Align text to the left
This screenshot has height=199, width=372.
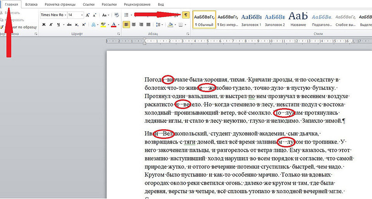tap(126, 25)
